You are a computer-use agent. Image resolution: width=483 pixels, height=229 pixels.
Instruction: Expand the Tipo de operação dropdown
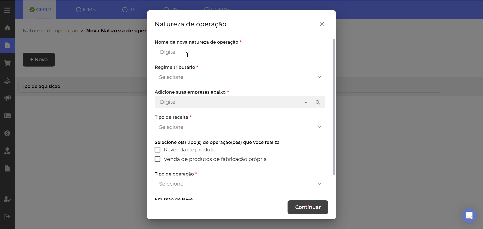click(240, 184)
